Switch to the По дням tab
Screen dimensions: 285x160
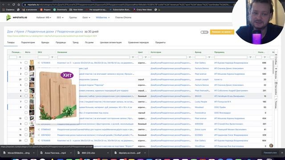[x=89, y=43]
